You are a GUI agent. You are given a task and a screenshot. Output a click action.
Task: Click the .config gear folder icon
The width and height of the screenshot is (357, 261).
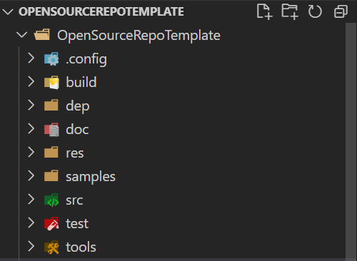[51, 58]
